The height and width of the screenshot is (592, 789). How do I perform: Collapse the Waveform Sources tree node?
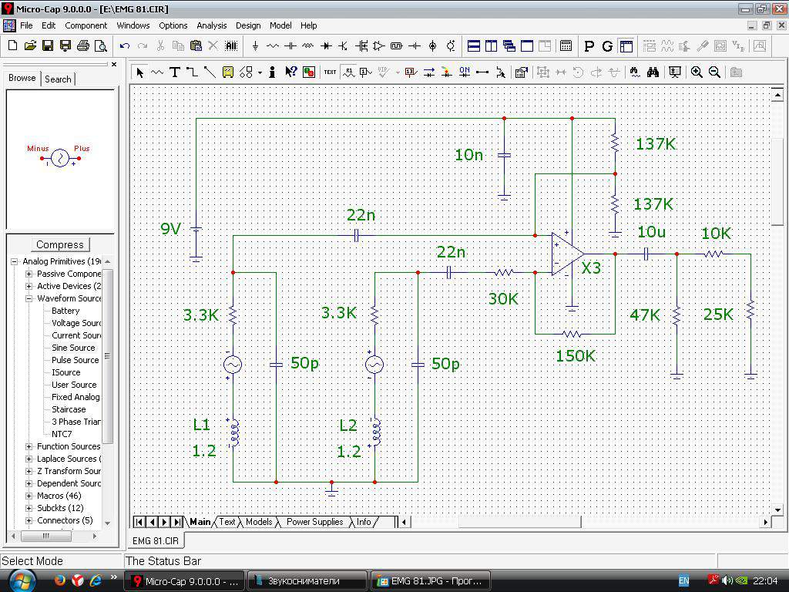point(29,298)
